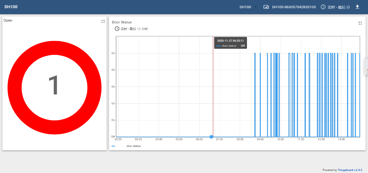Click the export dashboard download icon
Image resolution: width=368 pixels, height=173 pixels.
357,7
